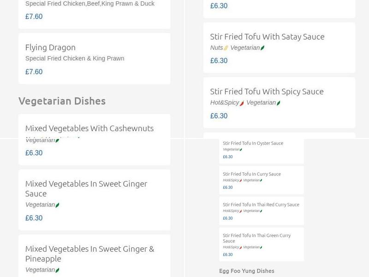Click the Nuts icon beside Stir Fried Tofu With Satay Sauce
This screenshot has height=277, width=369.
225,48
